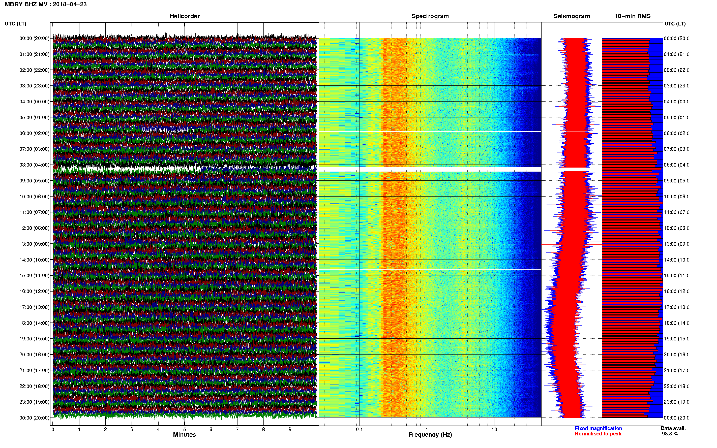Click the 'Frequency (Hz)' axis label

pyautogui.click(x=430, y=435)
